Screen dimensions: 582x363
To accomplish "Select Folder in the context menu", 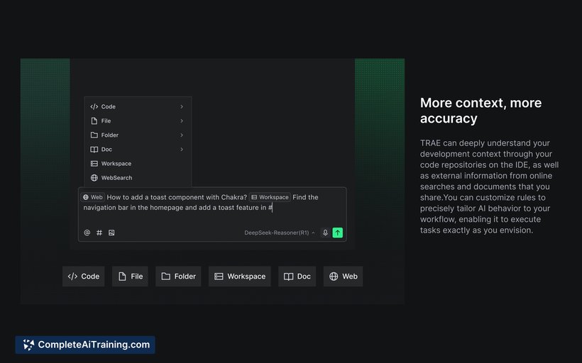I will pos(138,135).
